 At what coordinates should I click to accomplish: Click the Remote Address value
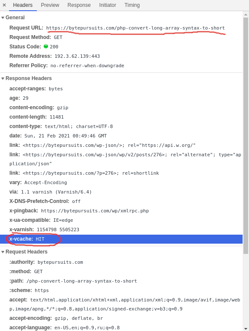(77, 56)
